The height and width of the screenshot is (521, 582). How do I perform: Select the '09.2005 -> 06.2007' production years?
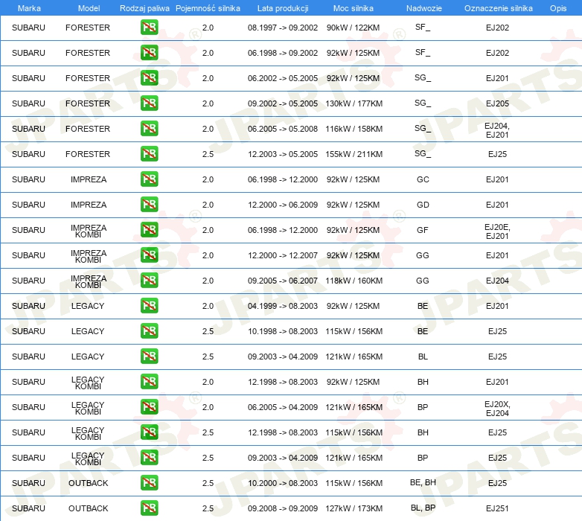coord(283,281)
